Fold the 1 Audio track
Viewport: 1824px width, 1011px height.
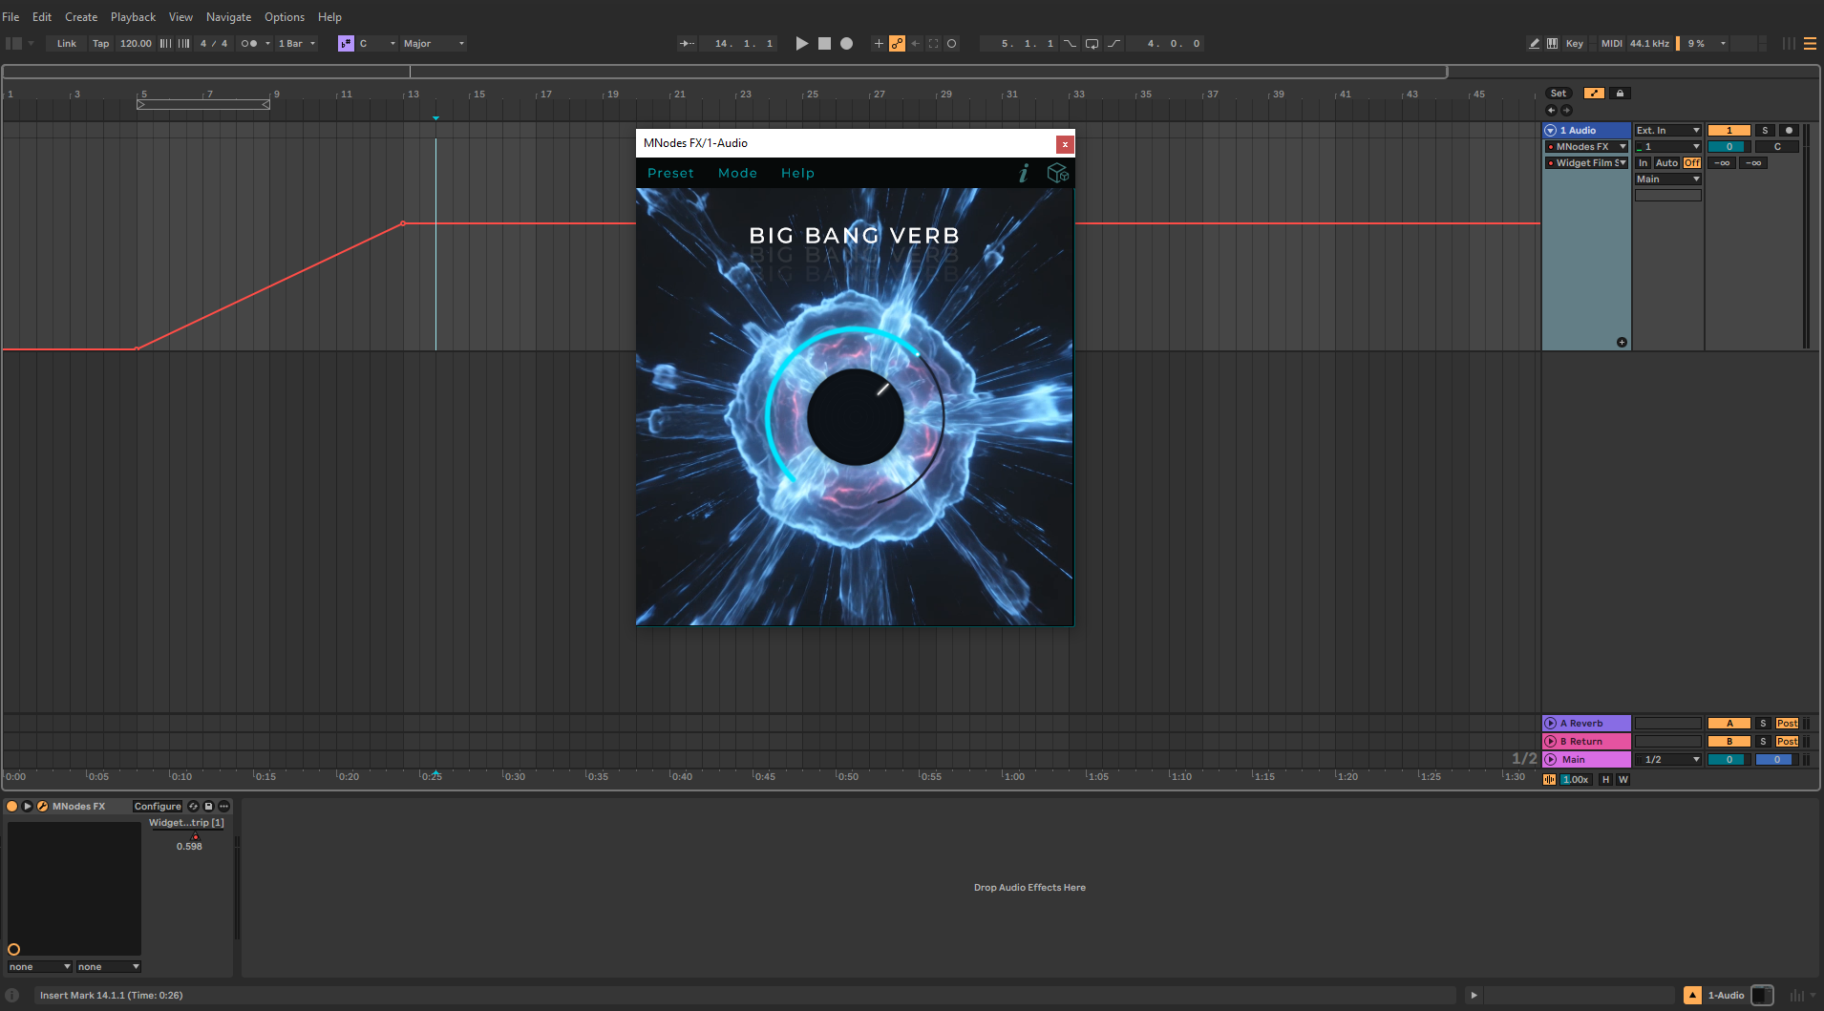(x=1550, y=131)
